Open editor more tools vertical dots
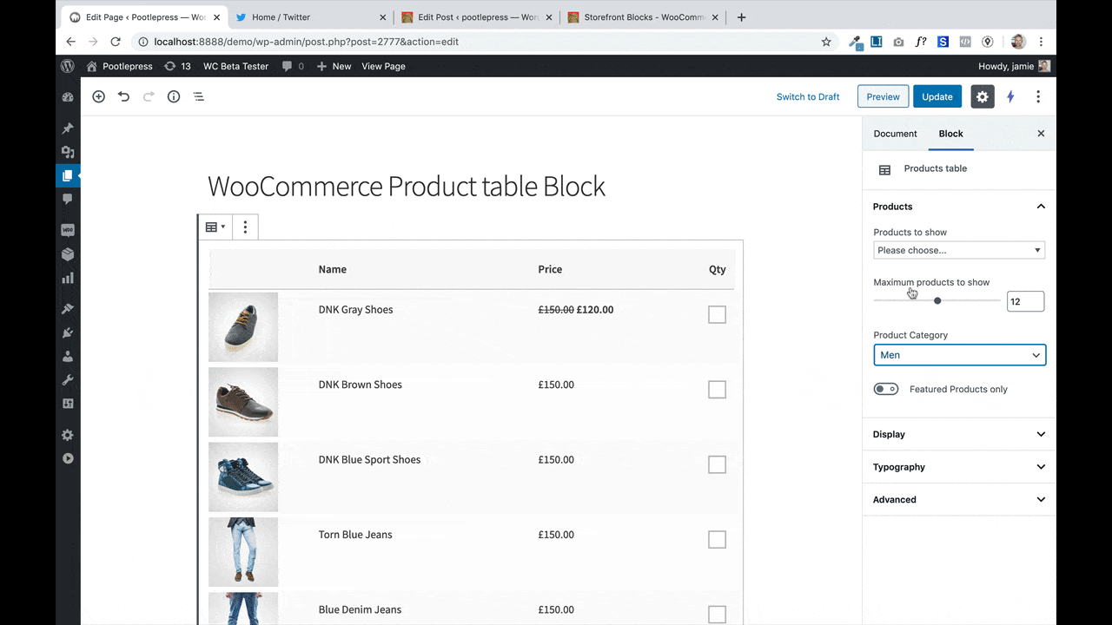 click(x=1038, y=96)
